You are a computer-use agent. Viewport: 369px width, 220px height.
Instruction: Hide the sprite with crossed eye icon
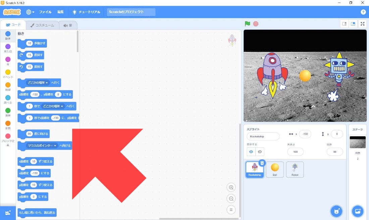[x=260, y=152]
